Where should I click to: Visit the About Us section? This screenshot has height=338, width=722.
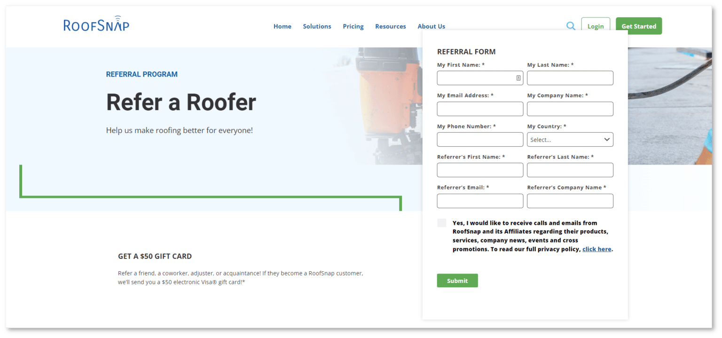[x=431, y=26]
